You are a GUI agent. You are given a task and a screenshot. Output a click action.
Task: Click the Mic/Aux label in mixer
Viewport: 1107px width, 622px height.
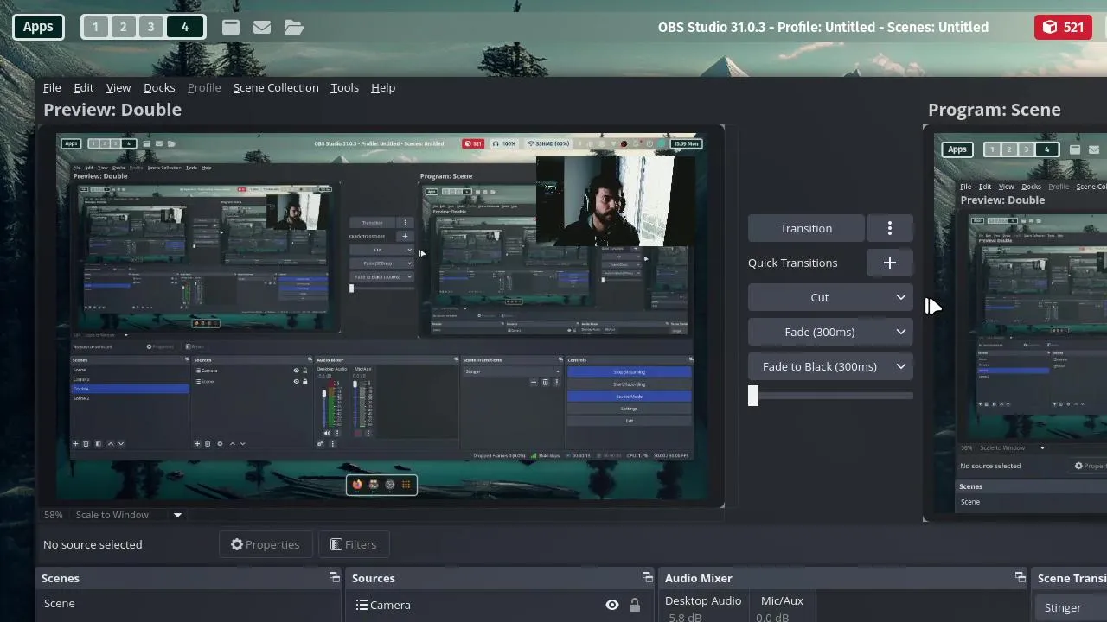782,600
